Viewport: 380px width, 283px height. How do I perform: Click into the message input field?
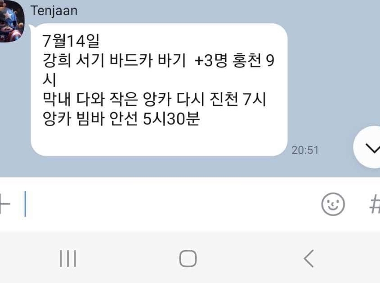(x=170, y=204)
